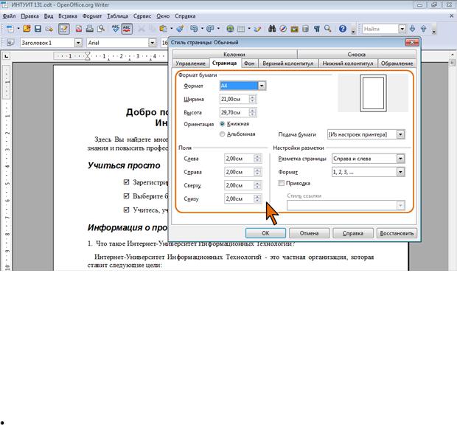
Task: Click the New document icon
Action: (x=10, y=29)
